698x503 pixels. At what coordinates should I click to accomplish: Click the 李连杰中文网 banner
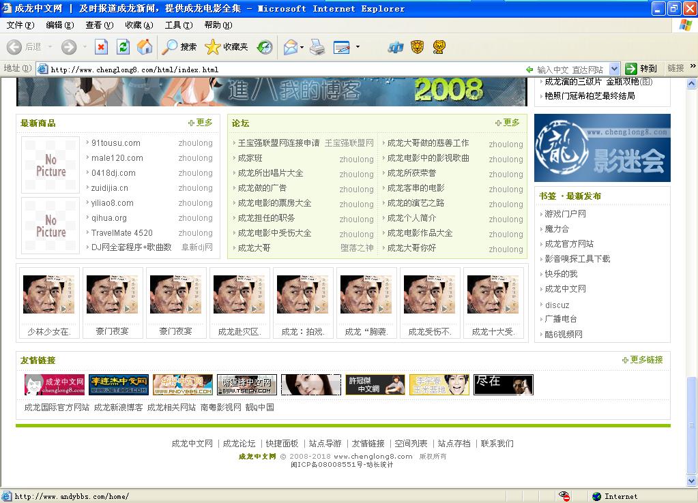[119, 384]
